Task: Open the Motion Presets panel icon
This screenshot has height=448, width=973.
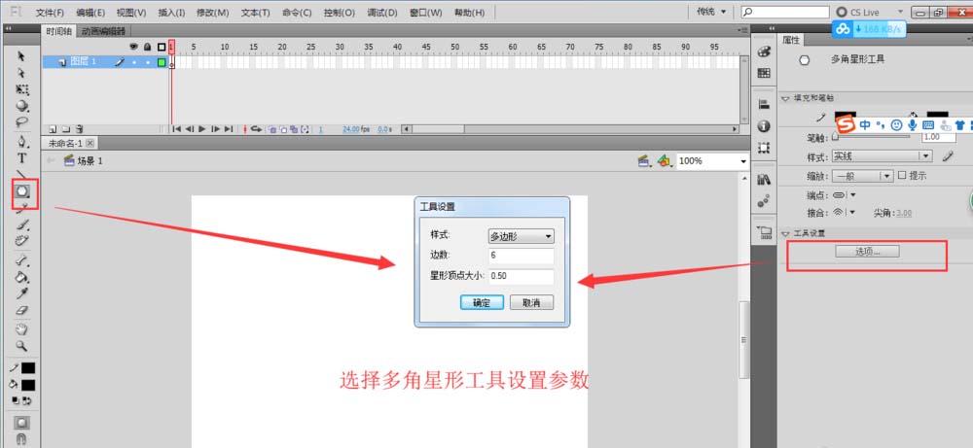Action: click(x=764, y=201)
